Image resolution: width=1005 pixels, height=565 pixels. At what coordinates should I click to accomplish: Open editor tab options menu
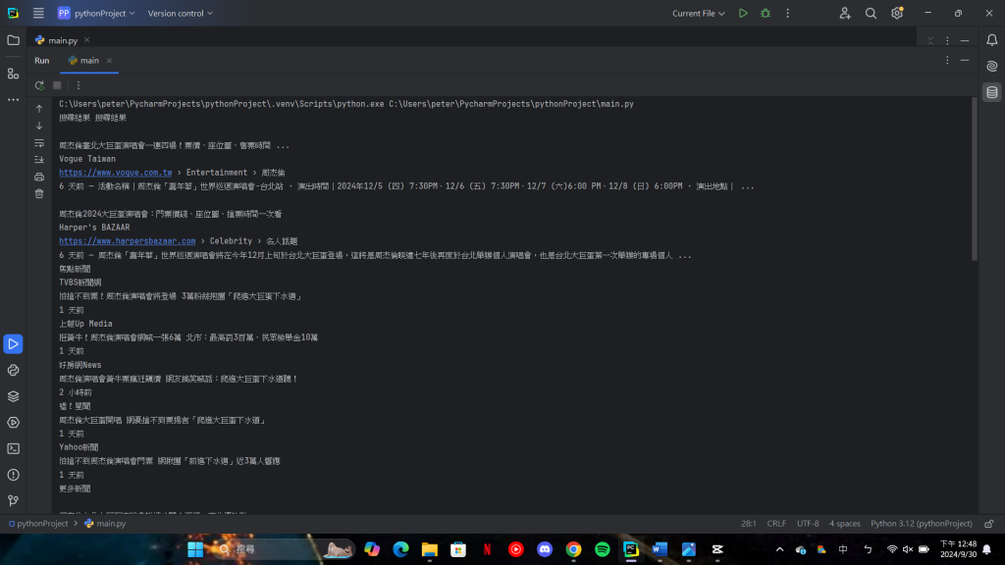[947, 40]
